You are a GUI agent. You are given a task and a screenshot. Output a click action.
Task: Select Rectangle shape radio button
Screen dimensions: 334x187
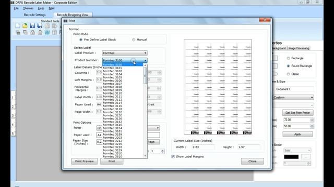coord(288,58)
